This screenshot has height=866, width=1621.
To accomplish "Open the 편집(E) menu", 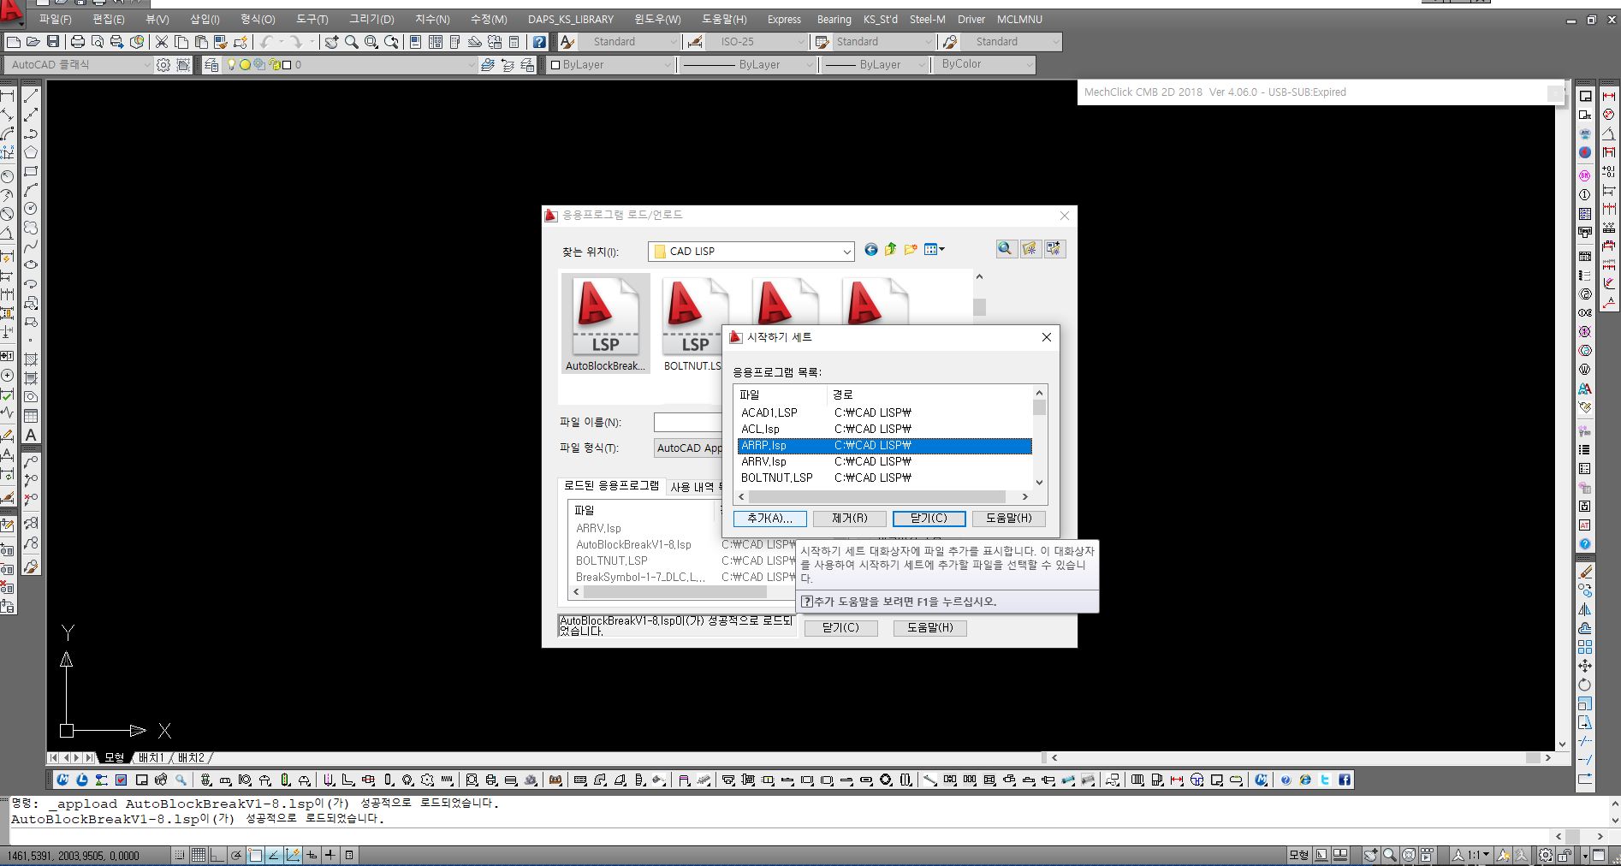I will pyautogui.click(x=108, y=19).
